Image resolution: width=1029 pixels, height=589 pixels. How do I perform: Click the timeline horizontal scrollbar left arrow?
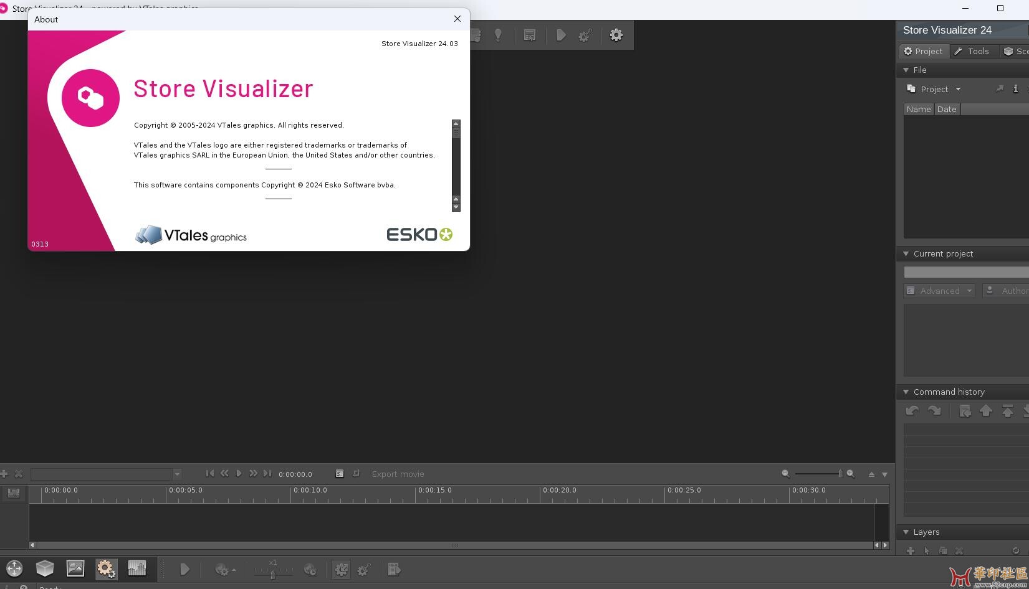(x=32, y=545)
